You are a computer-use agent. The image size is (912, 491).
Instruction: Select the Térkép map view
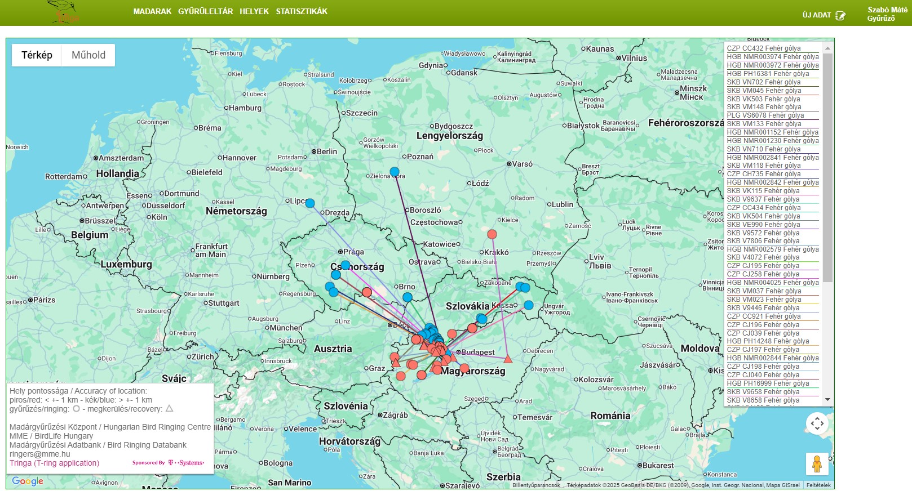pos(37,55)
